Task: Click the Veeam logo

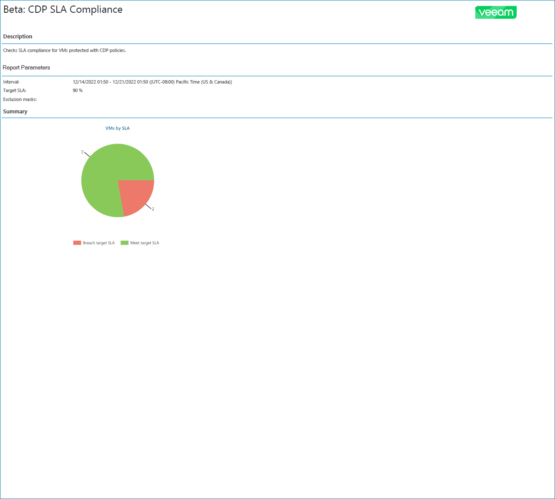Action: tap(496, 12)
